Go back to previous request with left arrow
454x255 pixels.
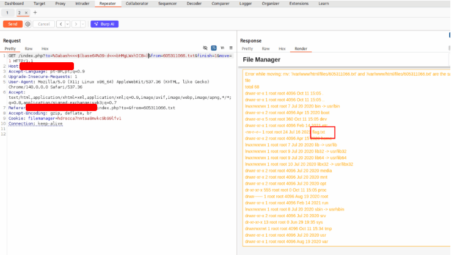click(x=60, y=24)
